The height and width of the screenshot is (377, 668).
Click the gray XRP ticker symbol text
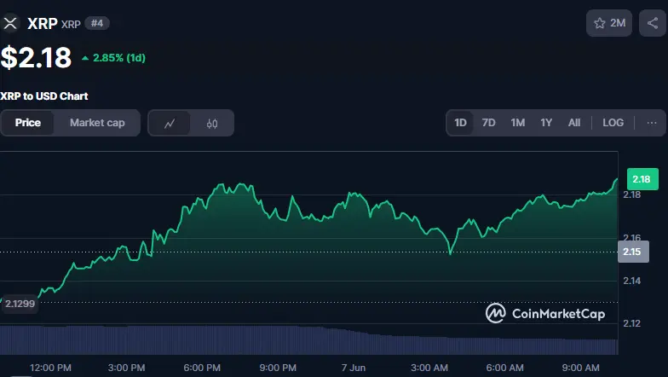71,24
